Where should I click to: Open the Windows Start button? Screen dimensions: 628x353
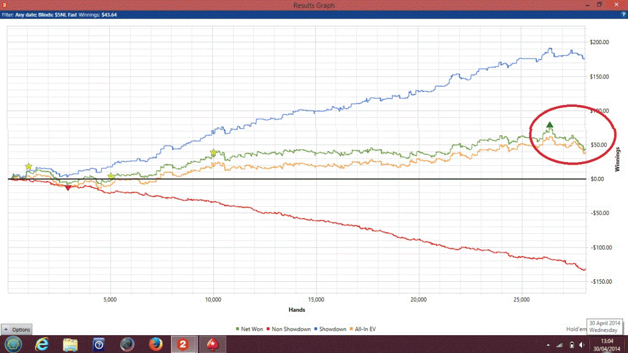click(x=13, y=344)
